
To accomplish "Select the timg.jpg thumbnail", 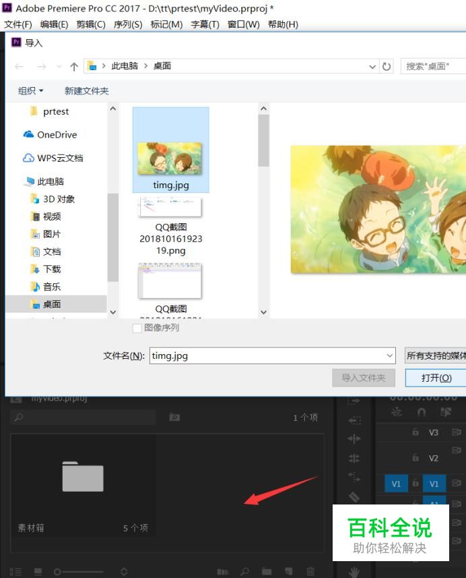I will 171,150.
